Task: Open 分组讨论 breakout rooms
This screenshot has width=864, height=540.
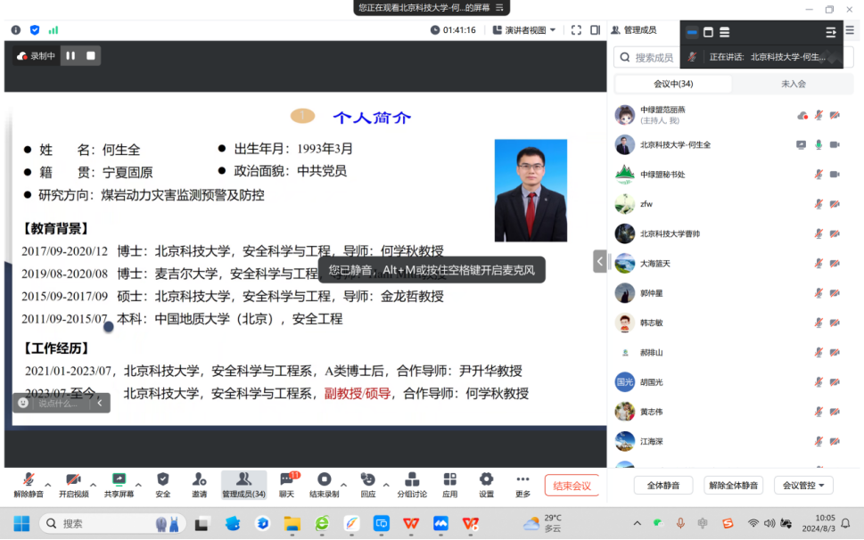Action: click(412, 485)
